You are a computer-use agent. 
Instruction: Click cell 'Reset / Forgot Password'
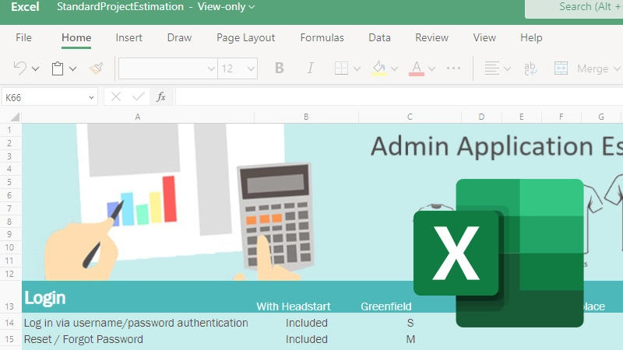83,339
